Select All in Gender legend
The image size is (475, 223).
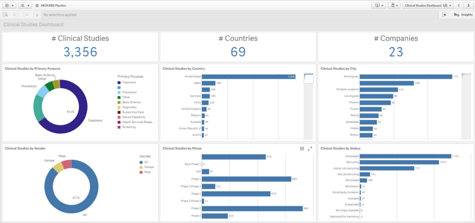(144, 162)
